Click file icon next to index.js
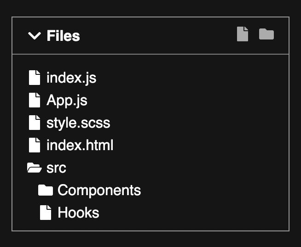Viewport: 301px width, 247px height. 35,78
